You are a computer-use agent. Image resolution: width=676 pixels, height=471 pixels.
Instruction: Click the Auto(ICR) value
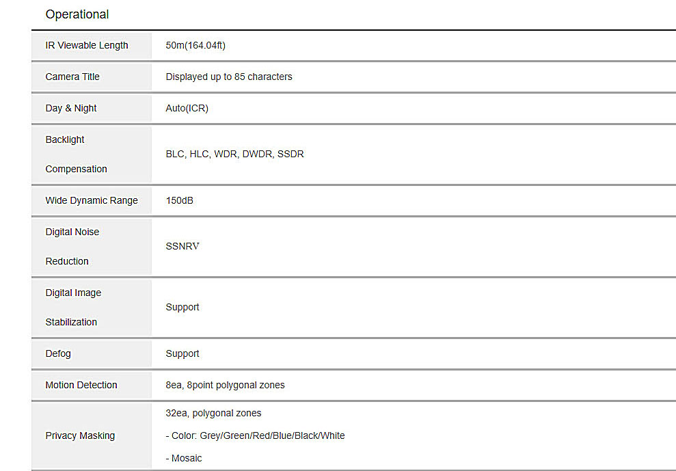pyautogui.click(x=187, y=108)
